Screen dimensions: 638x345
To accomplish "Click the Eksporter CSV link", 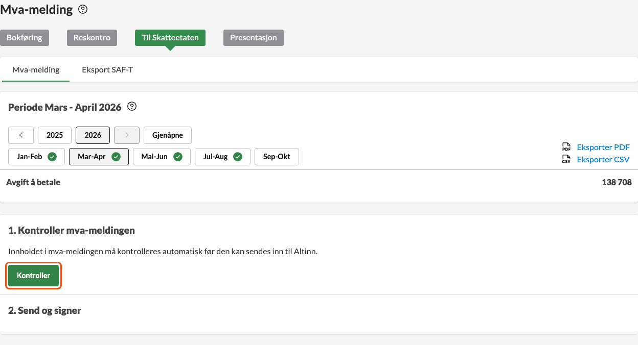I will tap(603, 159).
